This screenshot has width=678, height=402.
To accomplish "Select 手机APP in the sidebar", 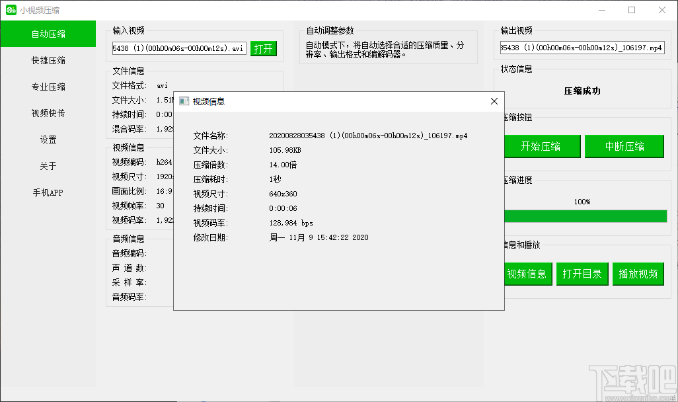I will [x=48, y=192].
